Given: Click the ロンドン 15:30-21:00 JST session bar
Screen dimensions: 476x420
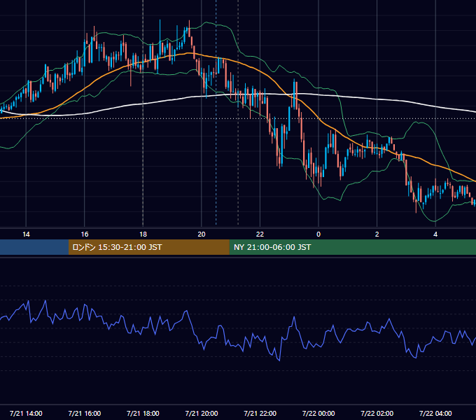Looking at the screenshot, I should click(x=148, y=247).
